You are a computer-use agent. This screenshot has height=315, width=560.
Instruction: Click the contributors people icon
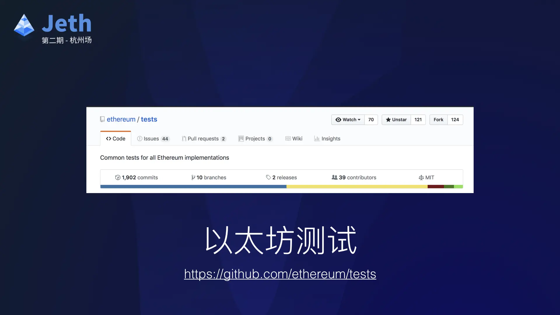334,177
